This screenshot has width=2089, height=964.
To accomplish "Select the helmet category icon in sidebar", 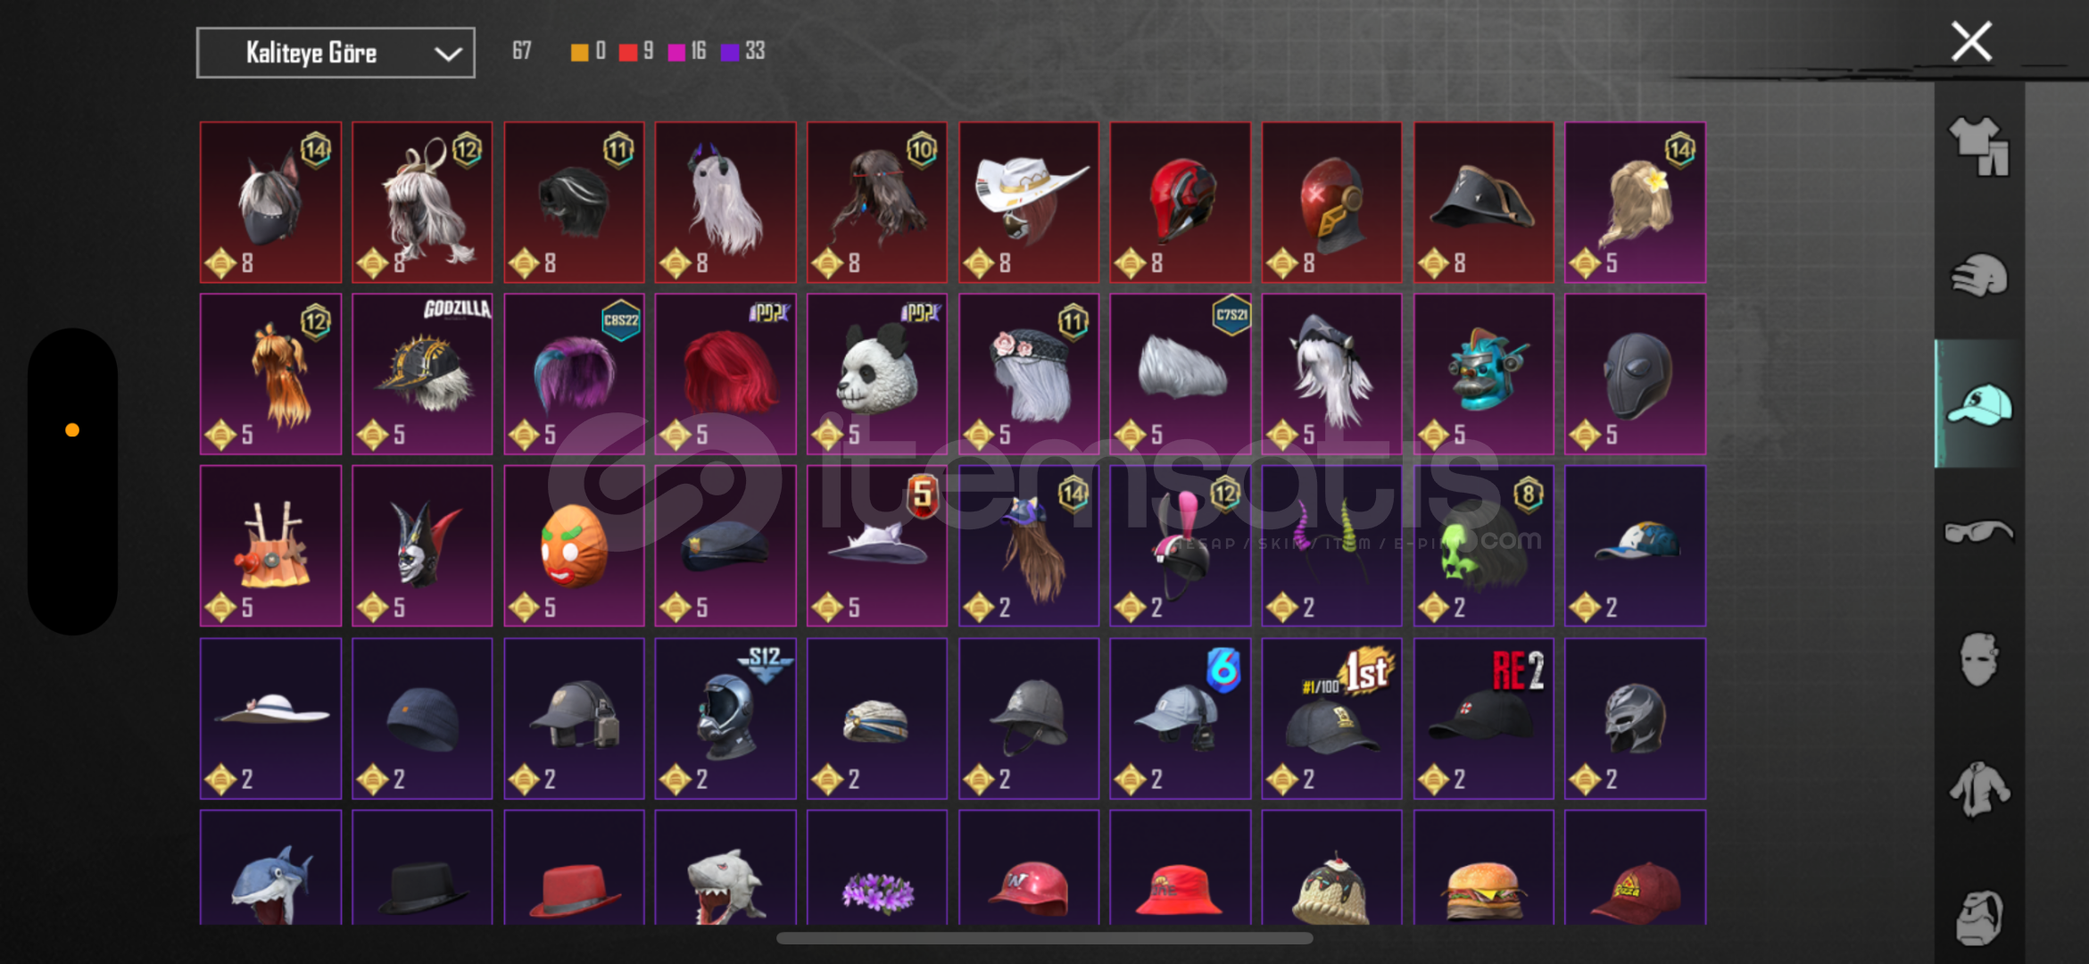I will click(1978, 275).
